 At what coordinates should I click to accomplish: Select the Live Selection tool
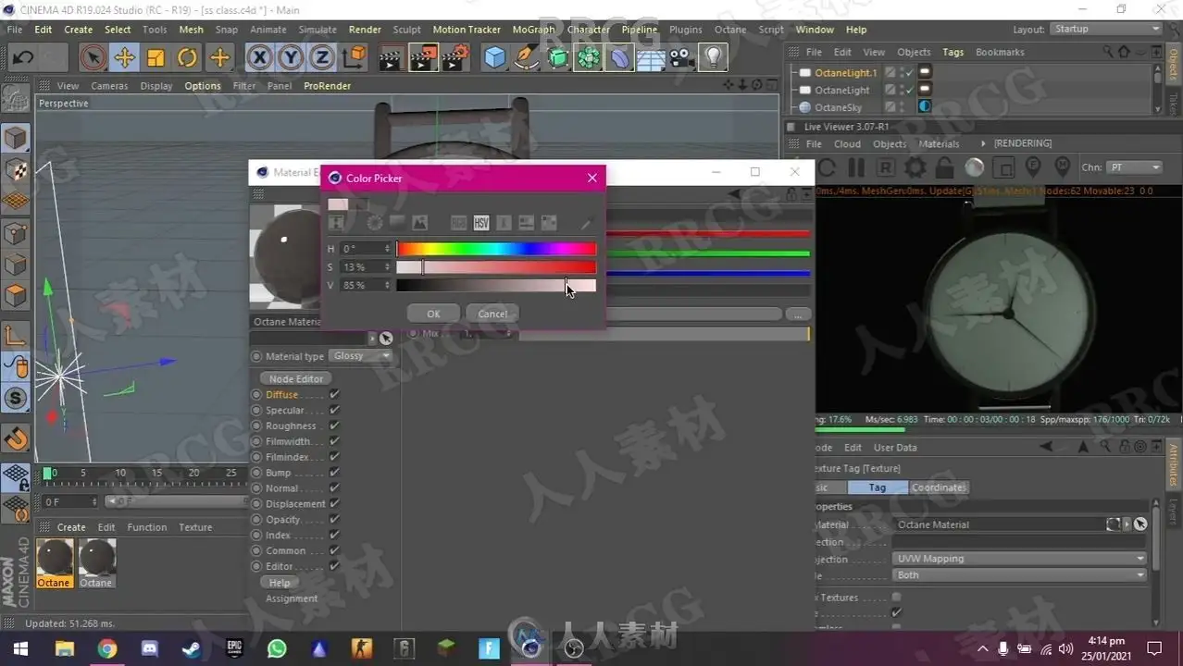point(93,58)
